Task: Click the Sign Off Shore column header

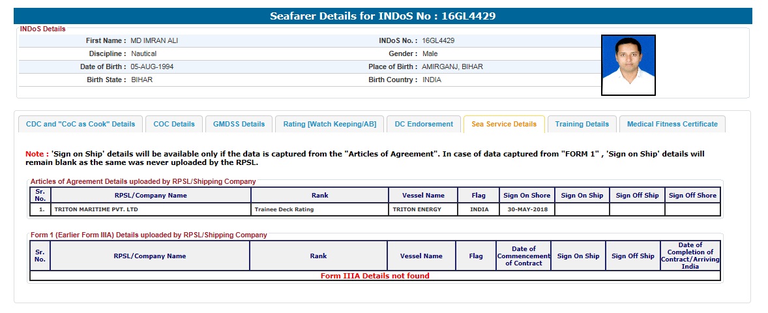Action: pyautogui.click(x=692, y=196)
